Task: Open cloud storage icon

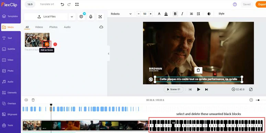Action: coord(101,27)
